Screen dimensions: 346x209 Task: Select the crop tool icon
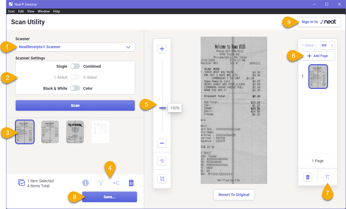pyautogui.click(x=162, y=179)
